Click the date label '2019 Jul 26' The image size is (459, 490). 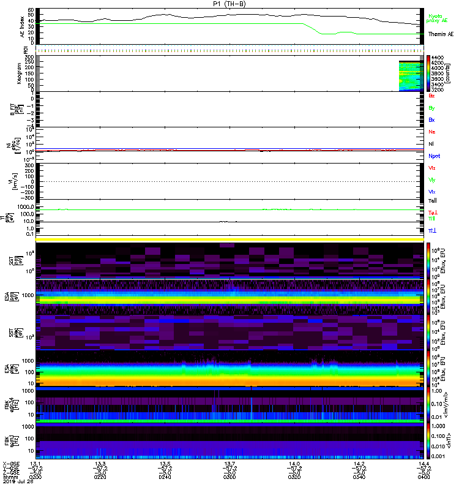[18, 481]
